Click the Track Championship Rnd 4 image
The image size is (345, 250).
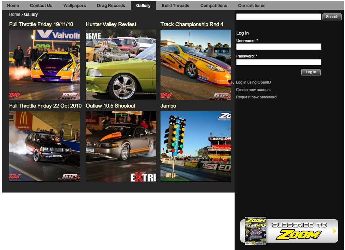point(195,65)
